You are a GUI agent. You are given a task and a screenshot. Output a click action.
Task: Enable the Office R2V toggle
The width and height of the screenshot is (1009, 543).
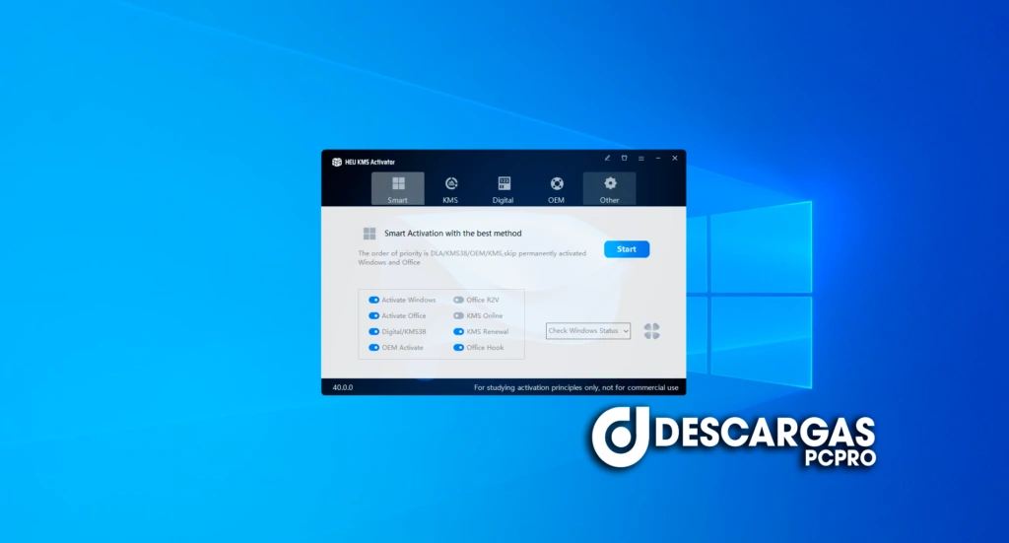pos(458,300)
